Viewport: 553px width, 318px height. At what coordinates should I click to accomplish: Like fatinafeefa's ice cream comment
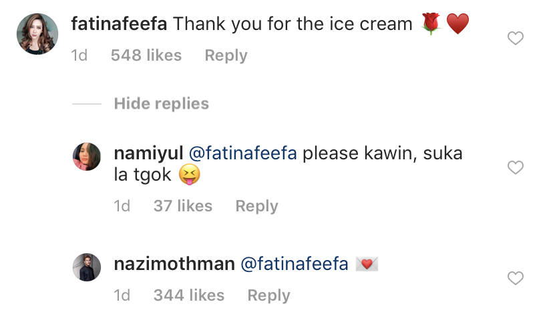tap(516, 39)
